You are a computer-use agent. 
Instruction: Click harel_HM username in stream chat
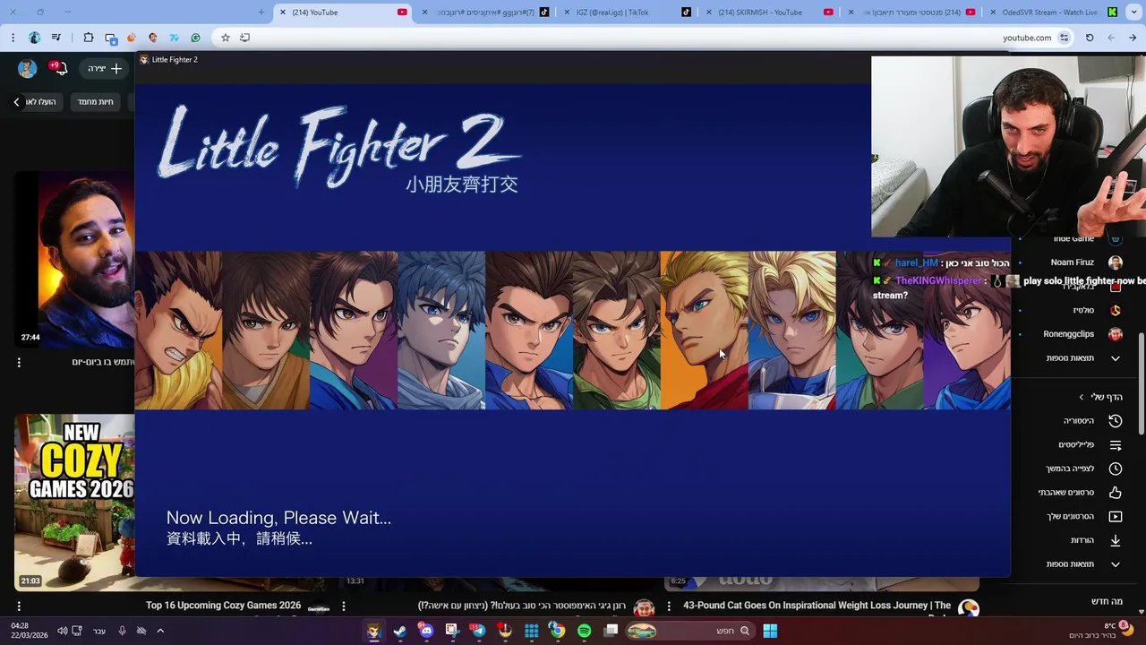click(x=916, y=263)
